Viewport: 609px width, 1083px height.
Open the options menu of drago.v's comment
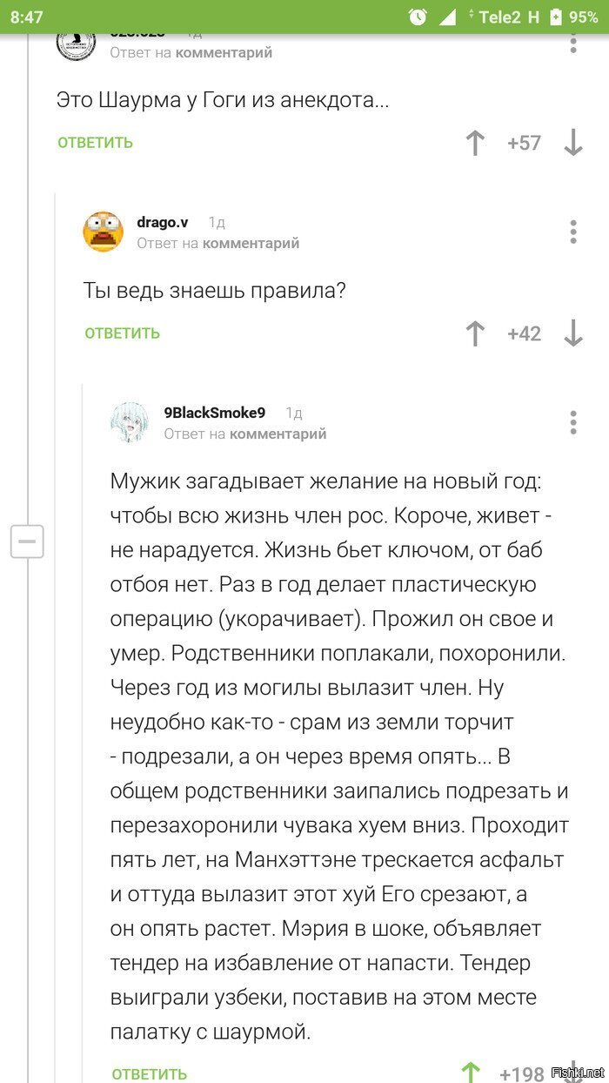[572, 232]
